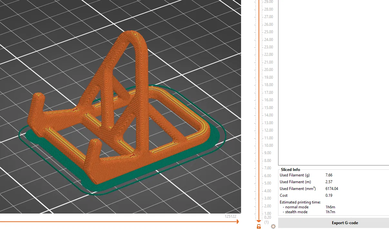Screen dimensions: 389x229
Task: Click the 1h6m normal mode time
Action: click(x=330, y=207)
